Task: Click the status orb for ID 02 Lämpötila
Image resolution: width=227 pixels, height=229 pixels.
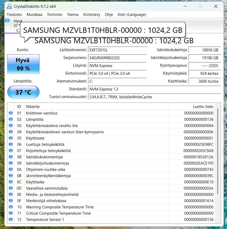Action: (x=11, y=119)
